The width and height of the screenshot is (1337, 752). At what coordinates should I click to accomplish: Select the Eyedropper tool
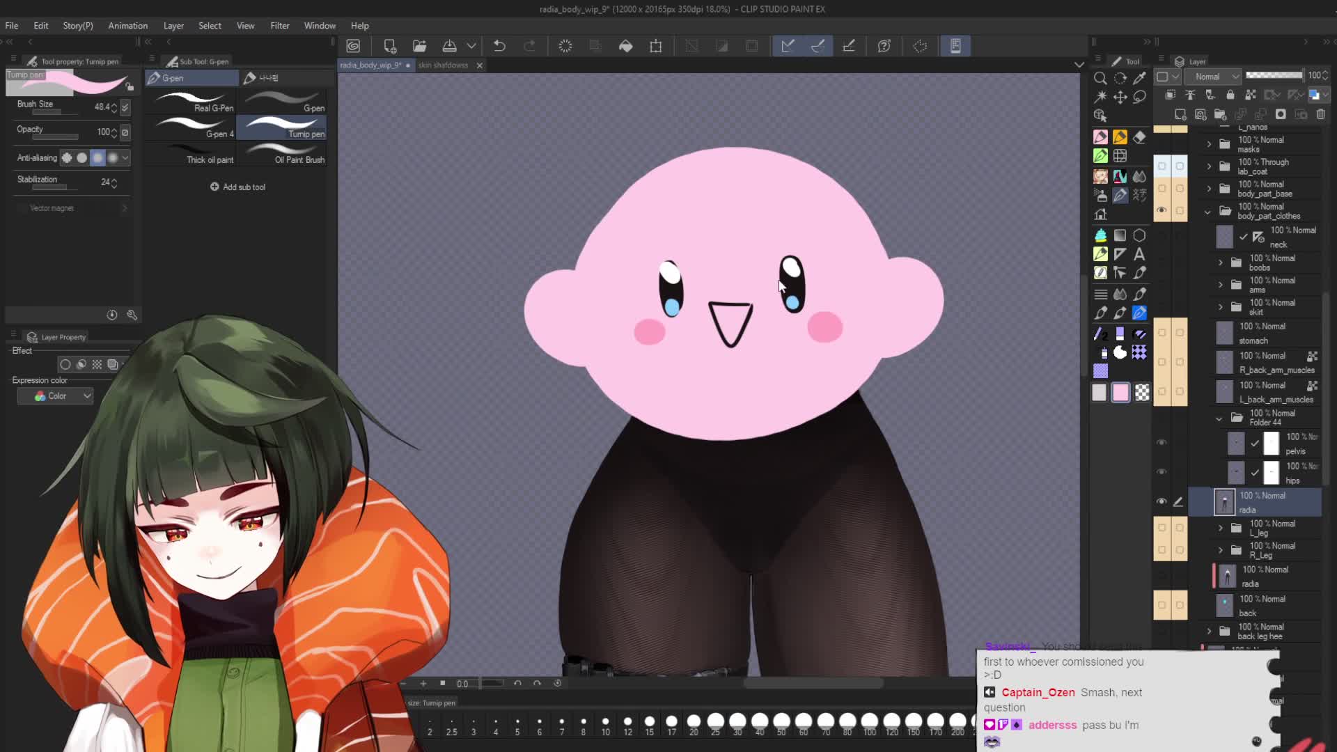pyautogui.click(x=1140, y=78)
